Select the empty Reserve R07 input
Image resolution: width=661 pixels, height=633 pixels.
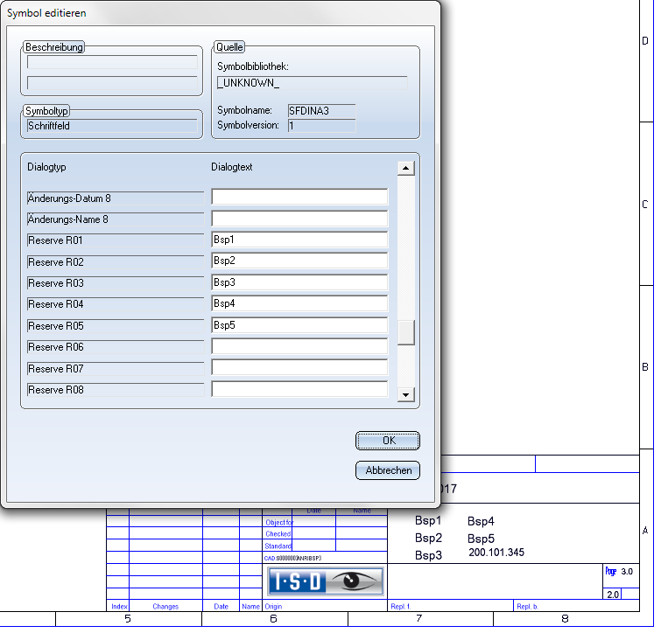click(299, 368)
